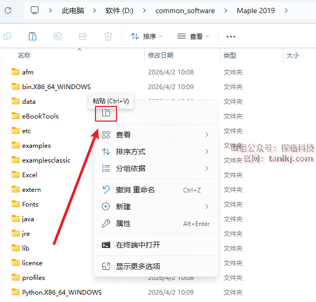Sort by the 类型 column header
The image size is (316, 302).
[230, 55]
